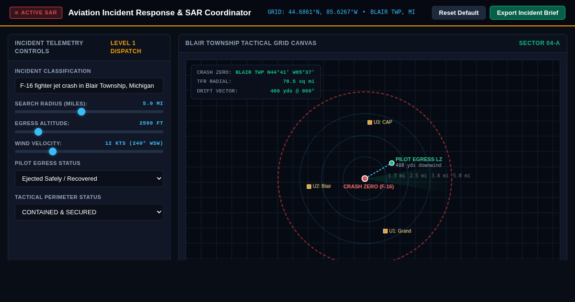Click the Incident Telemetry Controls heading
This screenshot has height=302, width=575.
tap(49, 47)
